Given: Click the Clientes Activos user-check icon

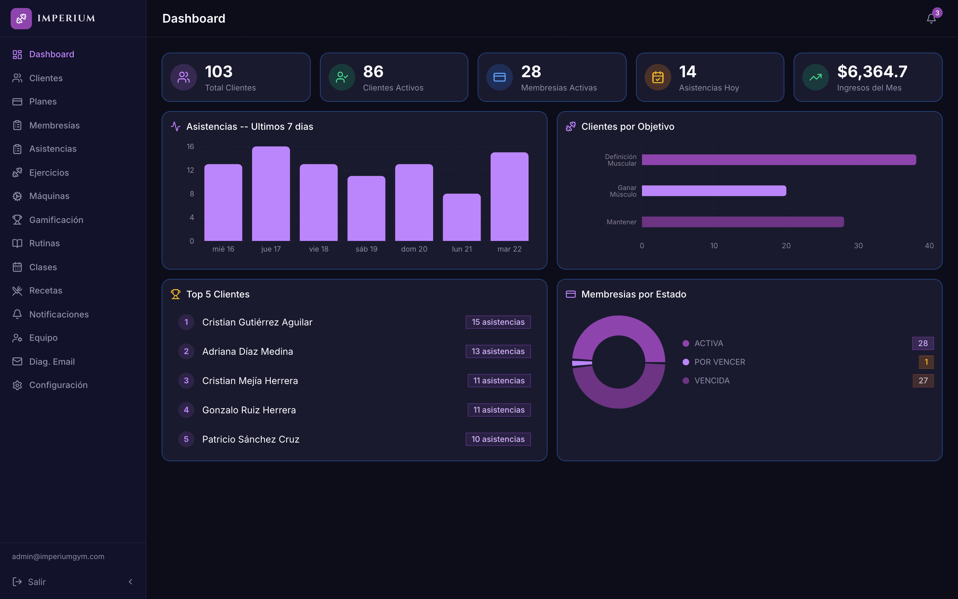Looking at the screenshot, I should pyautogui.click(x=342, y=77).
